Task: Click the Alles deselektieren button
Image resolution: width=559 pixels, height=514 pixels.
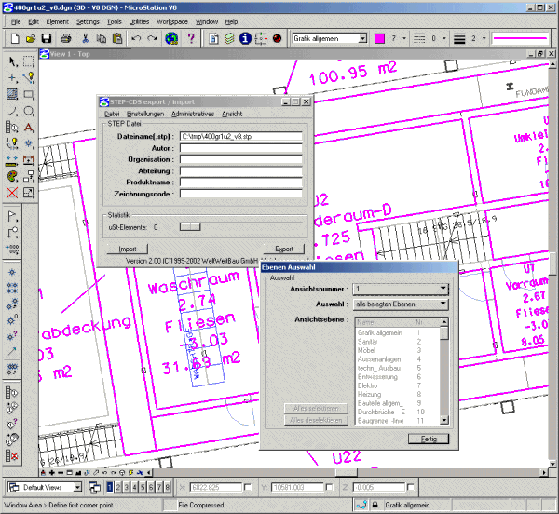Action: coord(316,420)
